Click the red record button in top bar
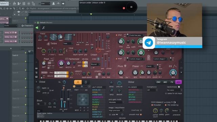This screenshot has width=217, height=122. [x=124, y=8]
